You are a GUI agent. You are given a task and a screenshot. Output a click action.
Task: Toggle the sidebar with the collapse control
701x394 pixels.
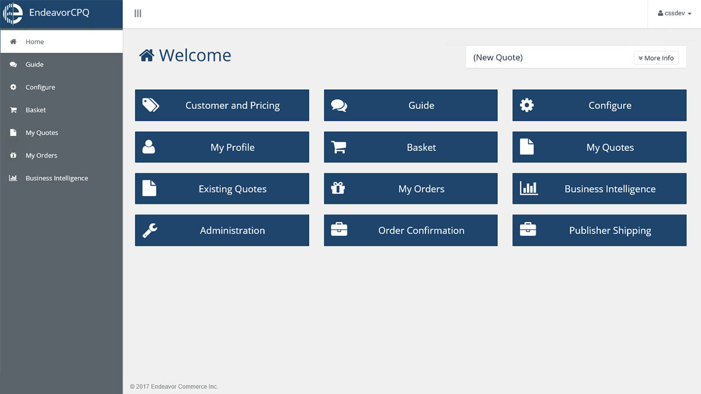click(x=137, y=13)
